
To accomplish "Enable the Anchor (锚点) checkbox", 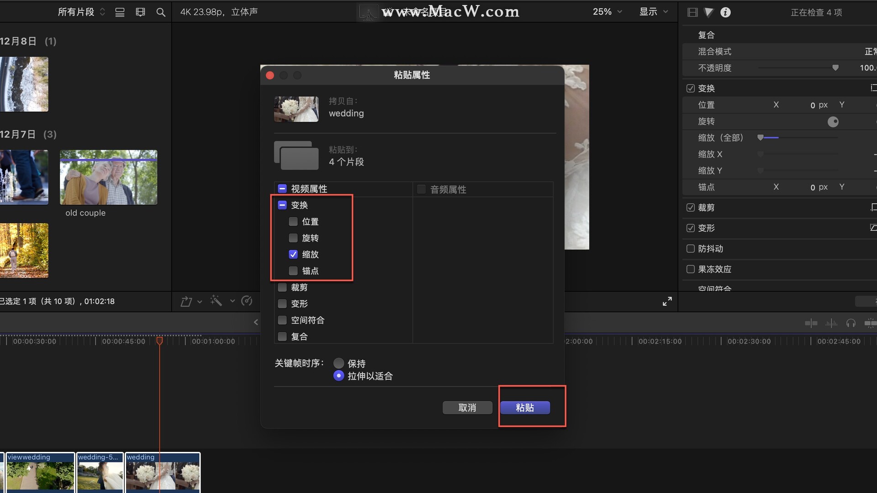I will click(x=293, y=271).
